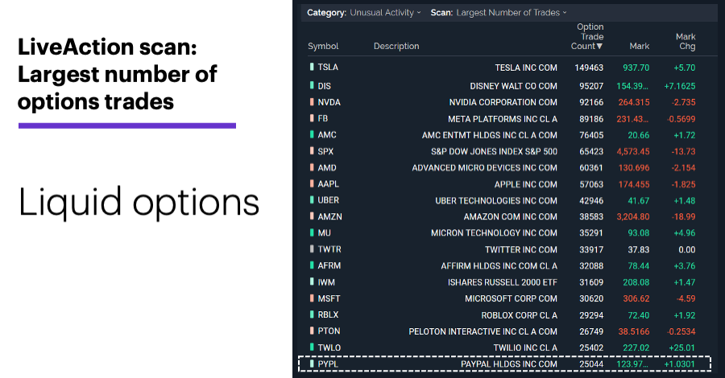Click the green indicator icon beside PYPL

(x=312, y=364)
